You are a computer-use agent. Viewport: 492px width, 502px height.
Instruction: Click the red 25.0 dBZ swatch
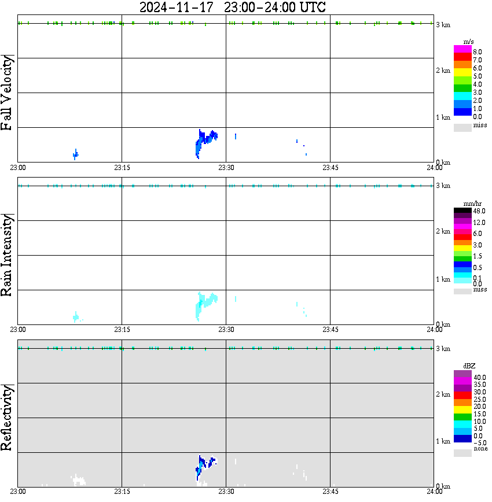click(462, 396)
